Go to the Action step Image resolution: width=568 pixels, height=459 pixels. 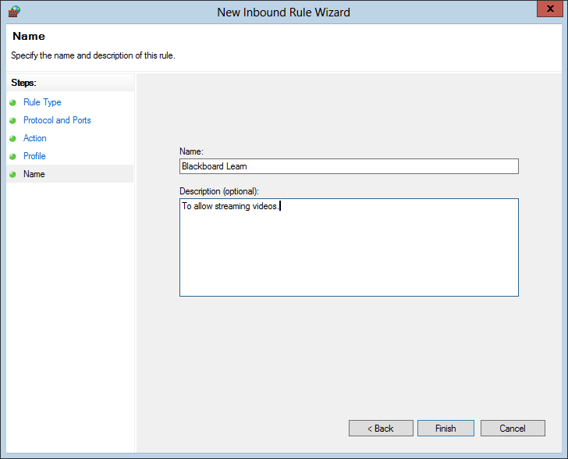pyautogui.click(x=35, y=138)
